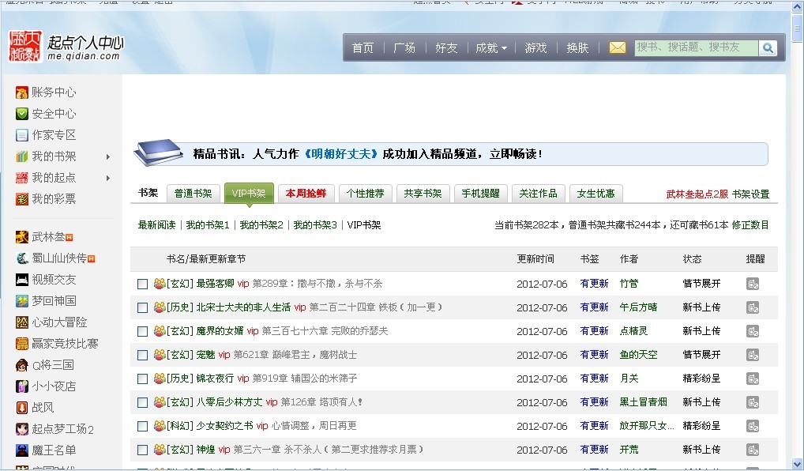Open the 明朝好丈夫 book link

[x=341, y=154]
